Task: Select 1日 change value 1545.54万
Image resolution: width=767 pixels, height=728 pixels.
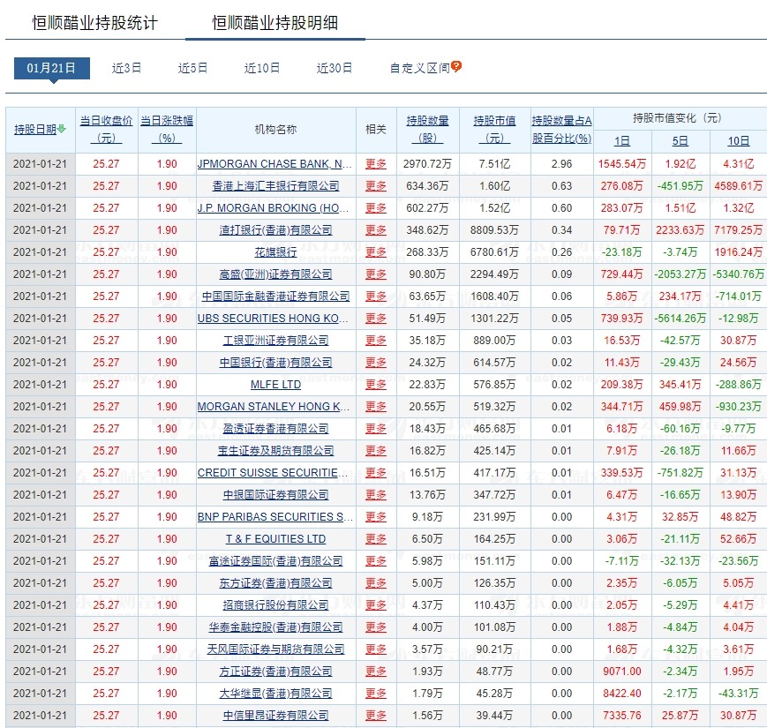Action: click(x=621, y=164)
